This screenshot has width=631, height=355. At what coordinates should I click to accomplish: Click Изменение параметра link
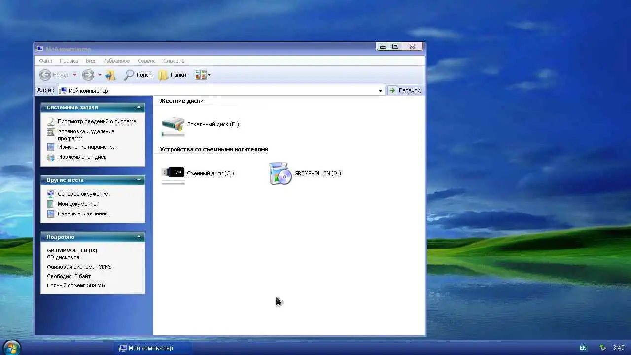click(86, 147)
